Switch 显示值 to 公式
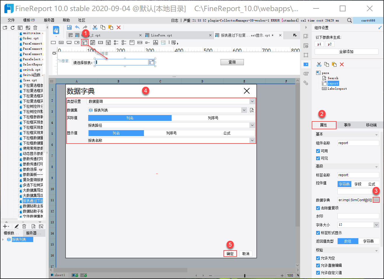 click(x=227, y=133)
